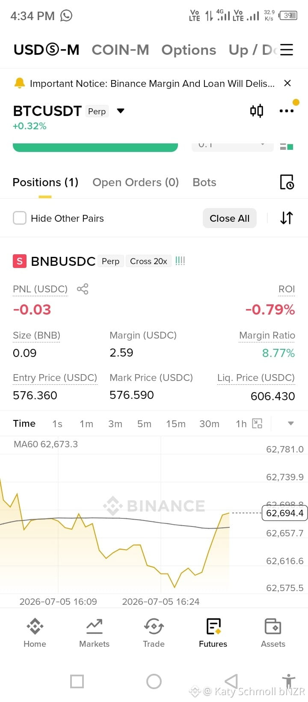Go to Assets wallet icon

pyautogui.click(x=273, y=633)
